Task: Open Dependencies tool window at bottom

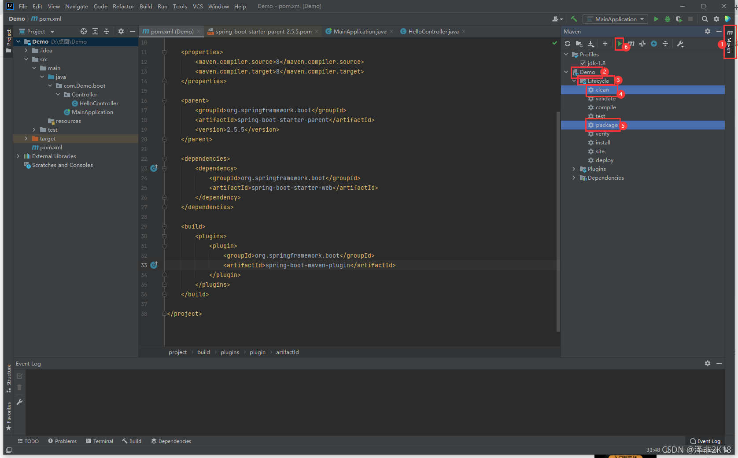Action: click(x=171, y=441)
